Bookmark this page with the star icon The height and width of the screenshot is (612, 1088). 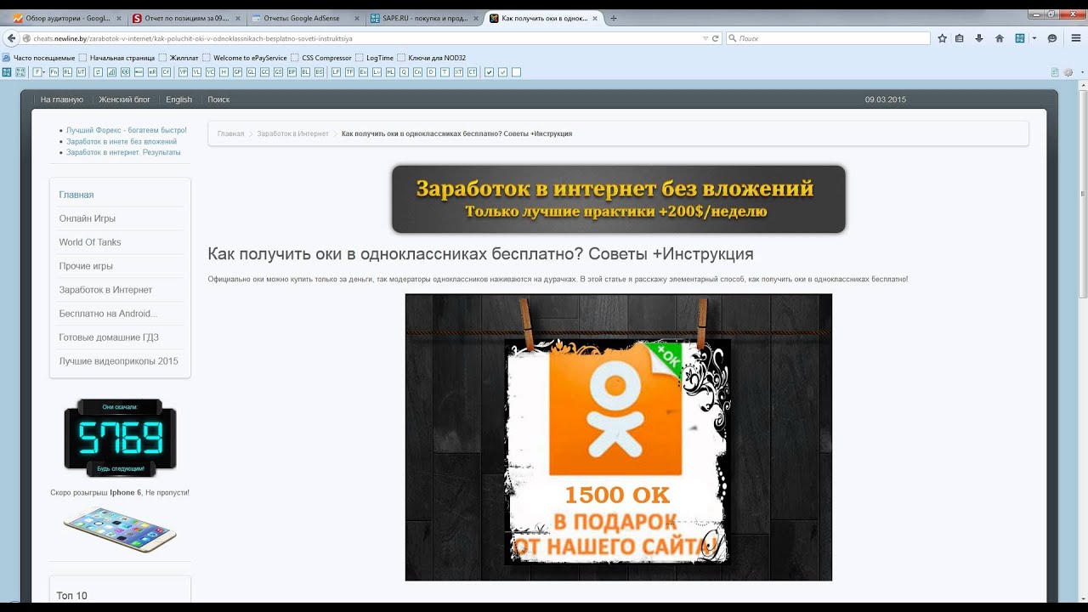(942, 38)
